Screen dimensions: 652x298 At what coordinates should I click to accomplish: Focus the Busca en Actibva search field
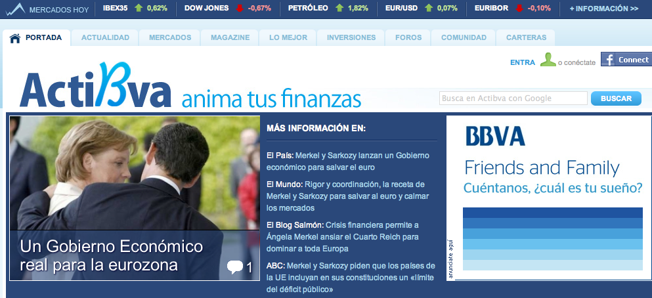point(513,98)
